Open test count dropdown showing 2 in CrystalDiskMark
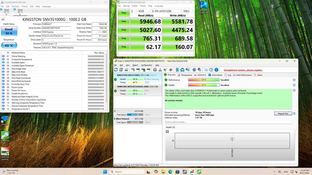 134,11
